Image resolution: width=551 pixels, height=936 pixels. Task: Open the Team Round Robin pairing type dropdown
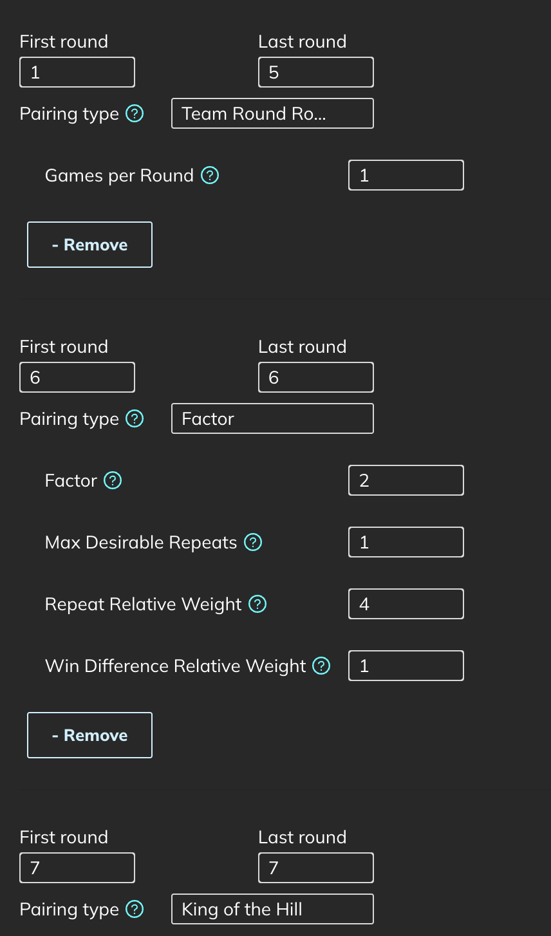coord(272,114)
